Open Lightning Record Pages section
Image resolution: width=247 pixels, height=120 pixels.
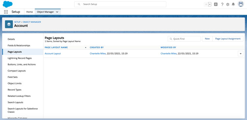(20, 58)
